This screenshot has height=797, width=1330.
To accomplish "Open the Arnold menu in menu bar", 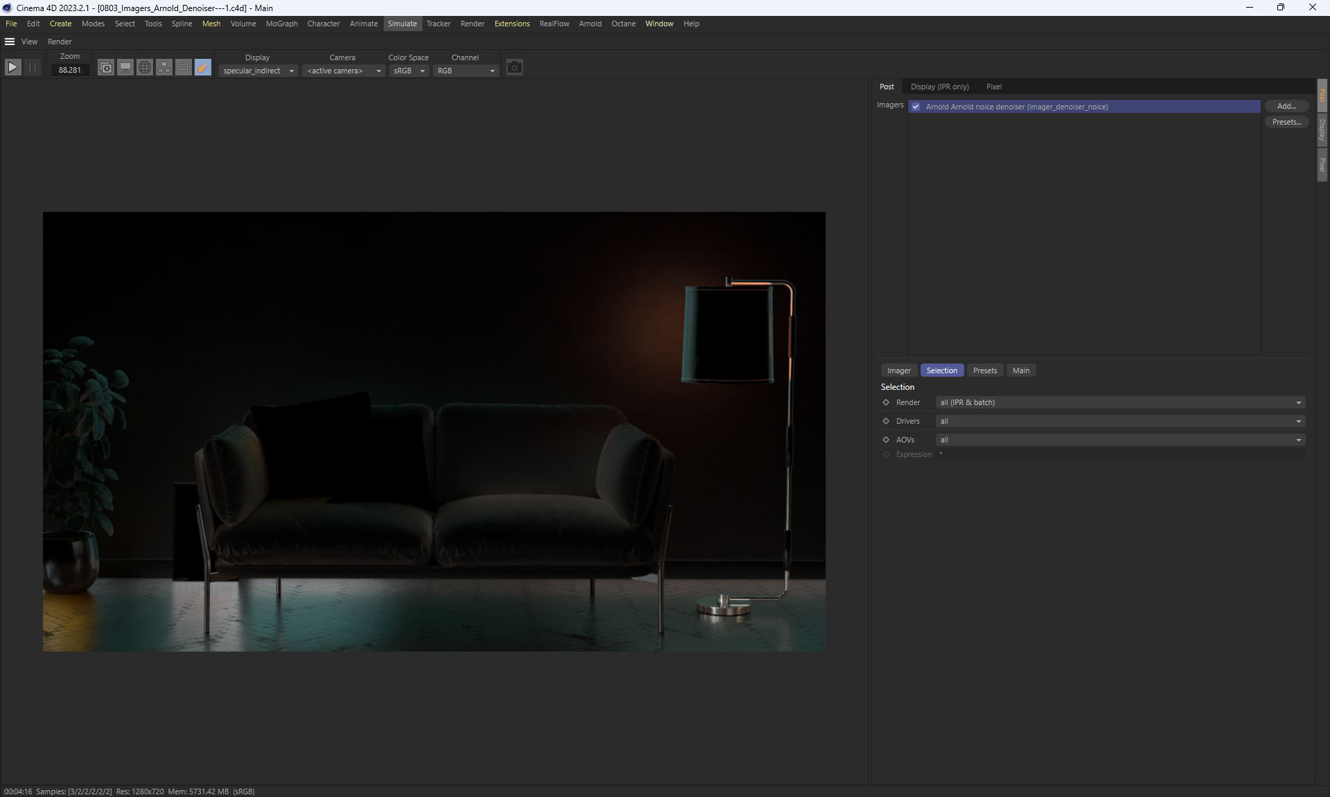I will 589,24.
